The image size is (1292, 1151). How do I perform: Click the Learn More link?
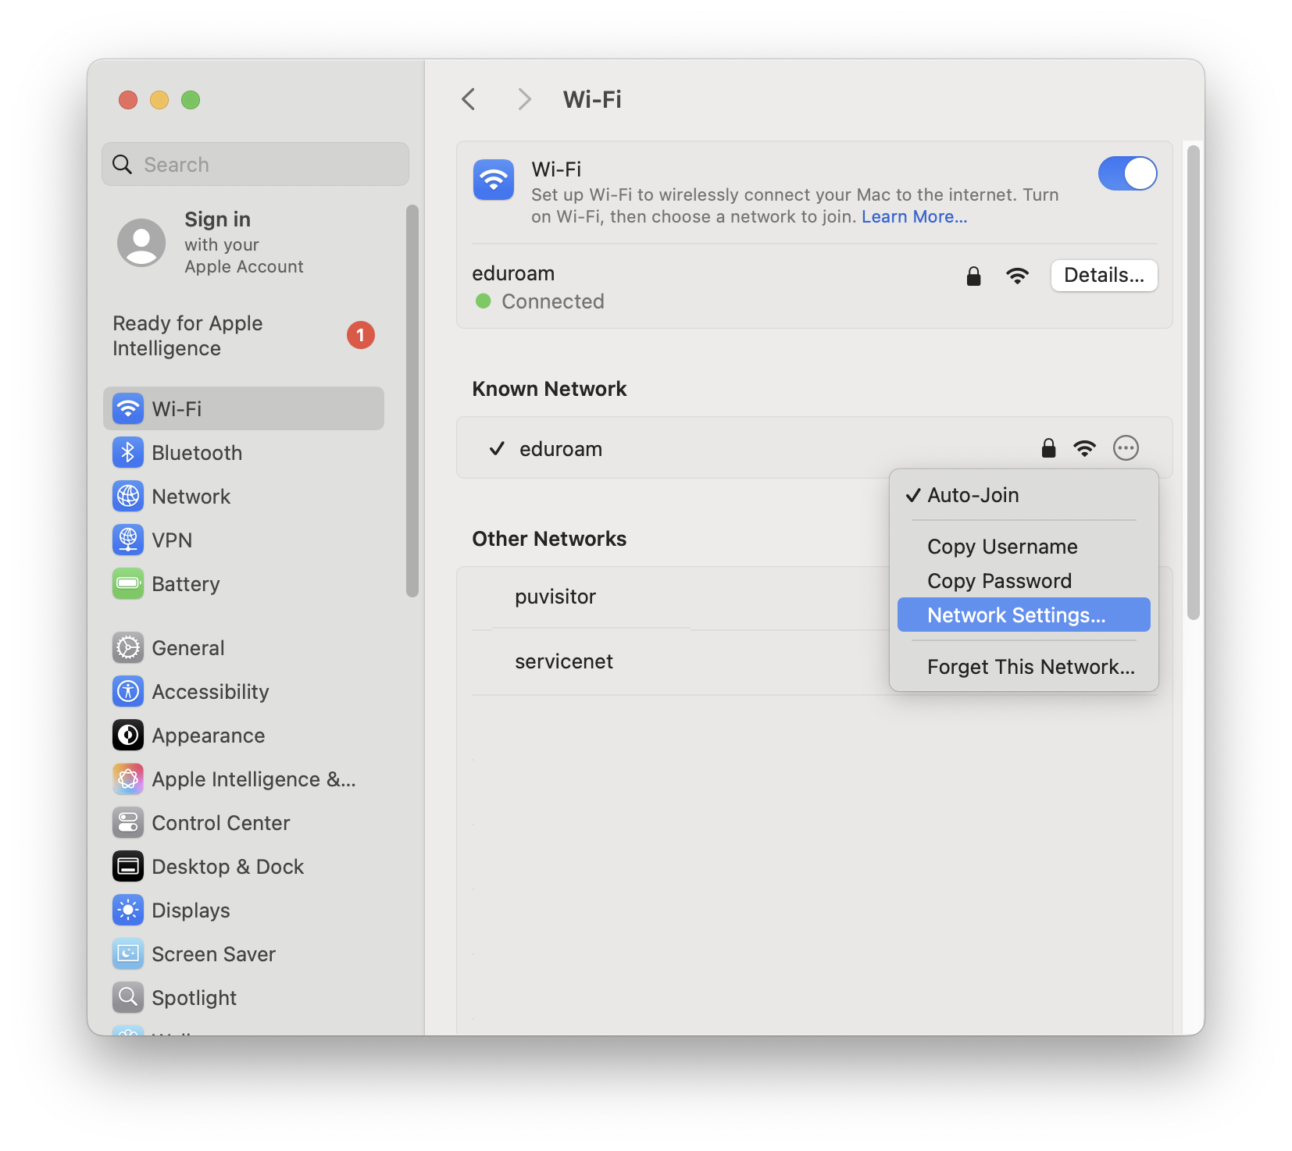click(x=913, y=216)
